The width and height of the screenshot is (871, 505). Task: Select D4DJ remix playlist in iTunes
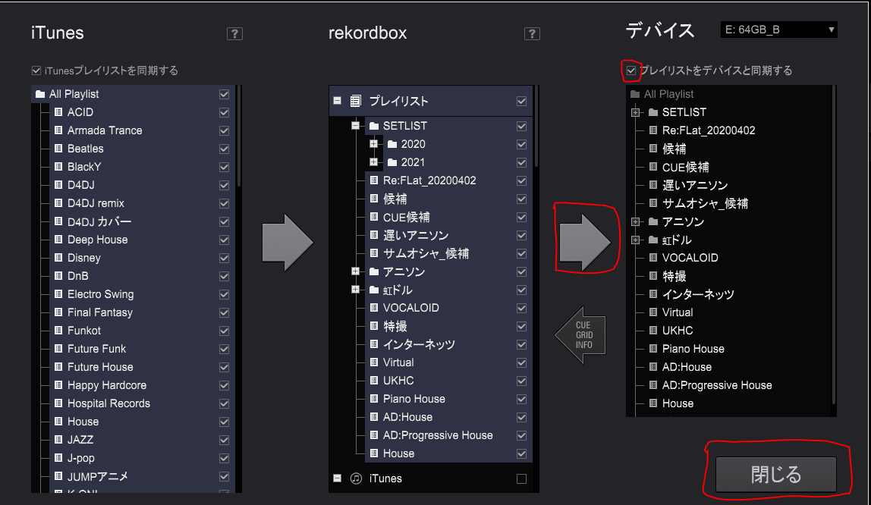point(96,203)
